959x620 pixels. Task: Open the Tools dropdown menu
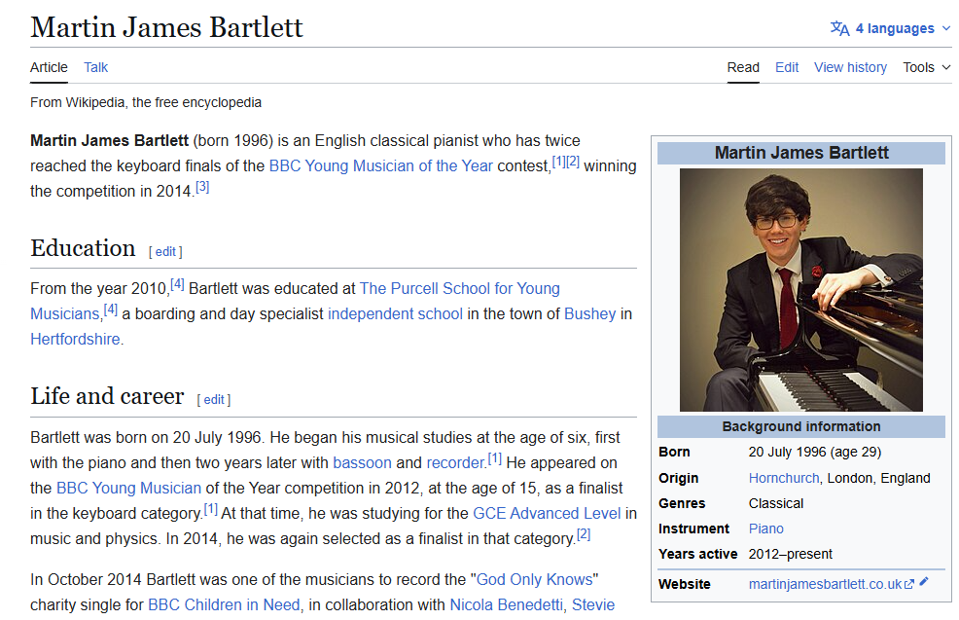pos(926,67)
